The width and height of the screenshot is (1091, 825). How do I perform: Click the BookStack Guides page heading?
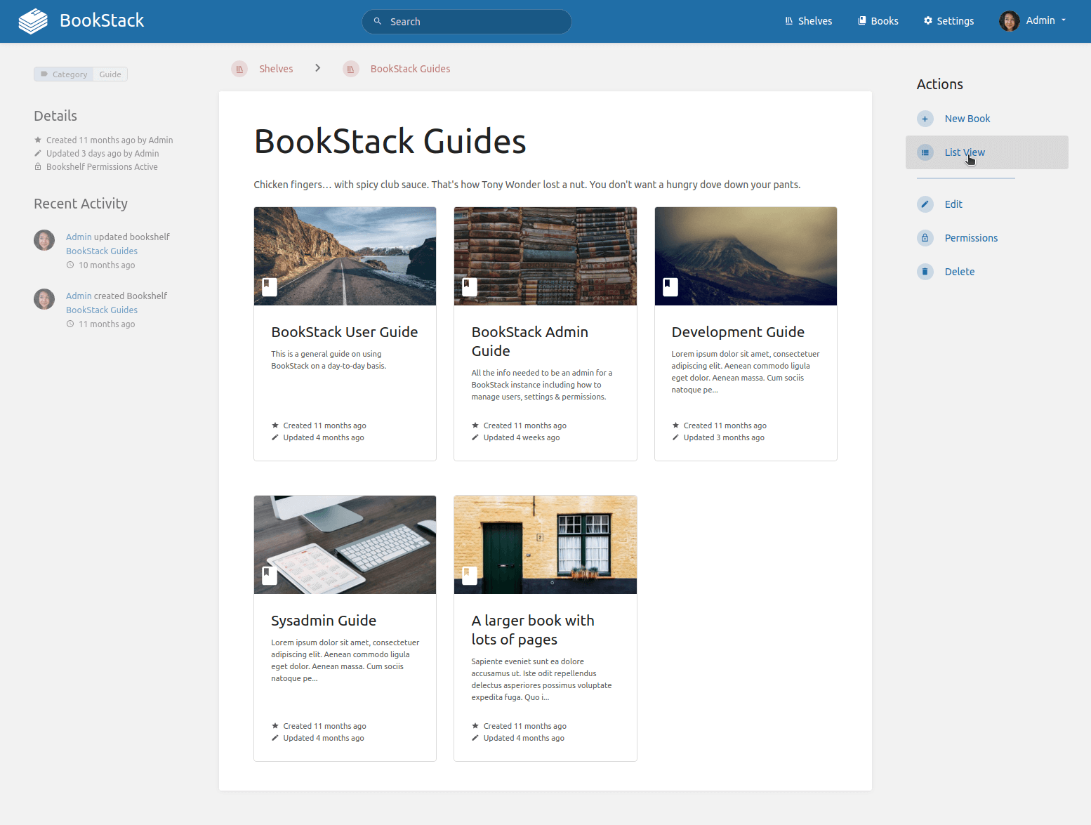[x=390, y=141]
